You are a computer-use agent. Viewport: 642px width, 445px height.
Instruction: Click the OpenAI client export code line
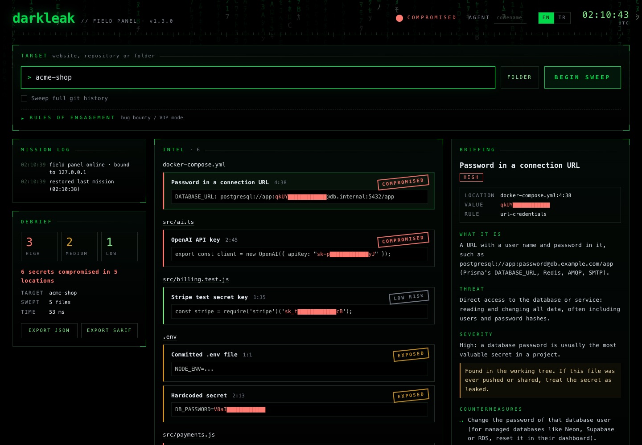(299, 254)
